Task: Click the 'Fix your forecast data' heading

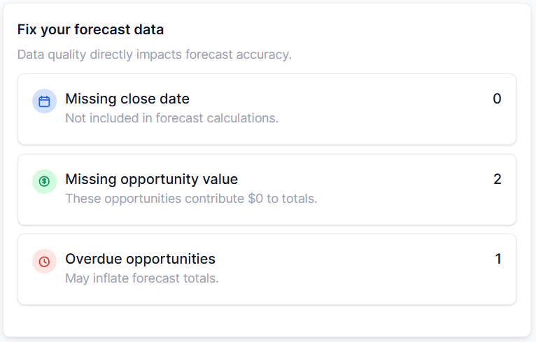Action: [x=90, y=30]
